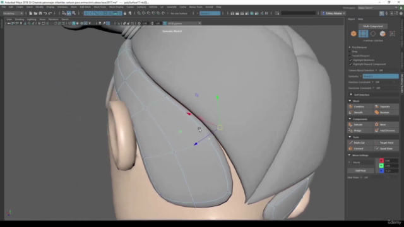Toggle Modeling Toolkit icon in status line
Image resolution: width=404 pixels, height=227 pixels.
(381, 13)
